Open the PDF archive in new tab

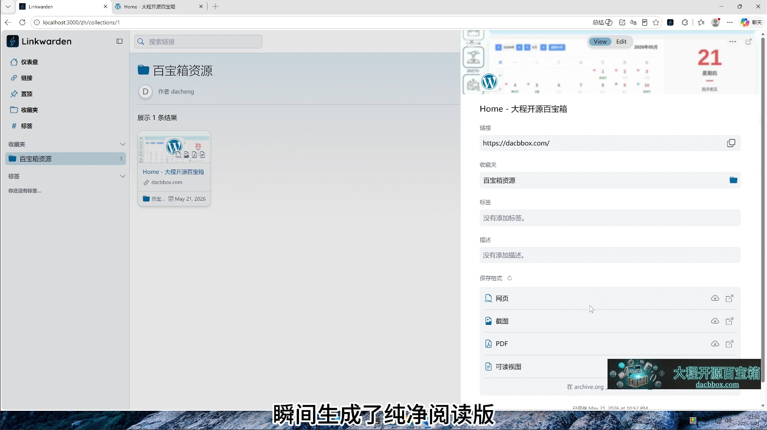coord(729,344)
